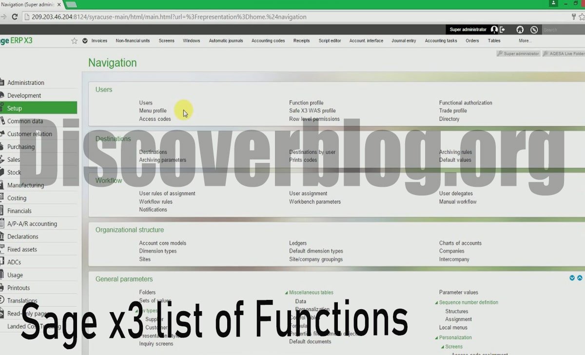Bookmark this page with the browser star
Image resolution: width=585 pixels, height=355 pixels.
pos(582,17)
